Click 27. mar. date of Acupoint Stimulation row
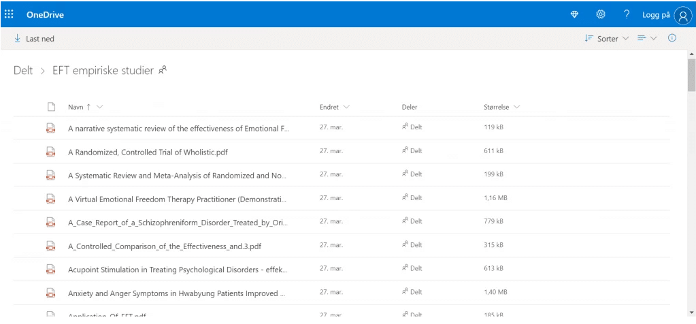 tap(331, 268)
